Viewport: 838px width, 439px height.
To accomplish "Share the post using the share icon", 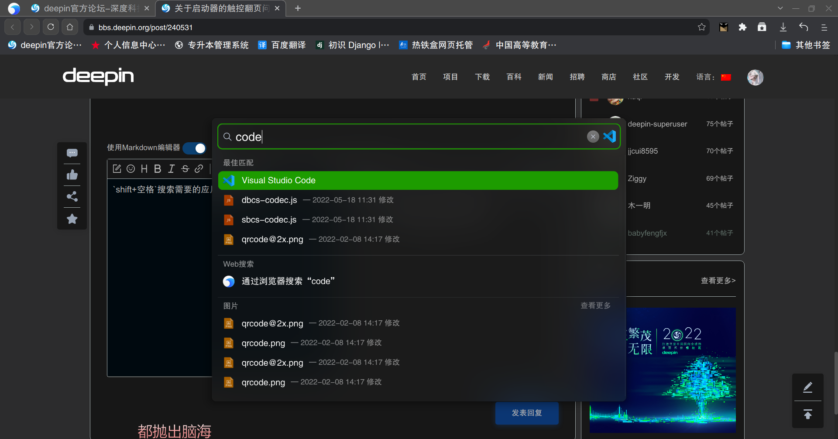I will click(72, 197).
